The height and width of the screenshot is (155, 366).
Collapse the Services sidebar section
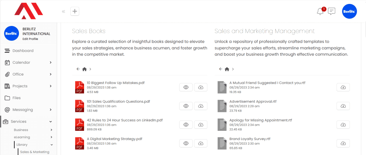[x=51, y=122]
